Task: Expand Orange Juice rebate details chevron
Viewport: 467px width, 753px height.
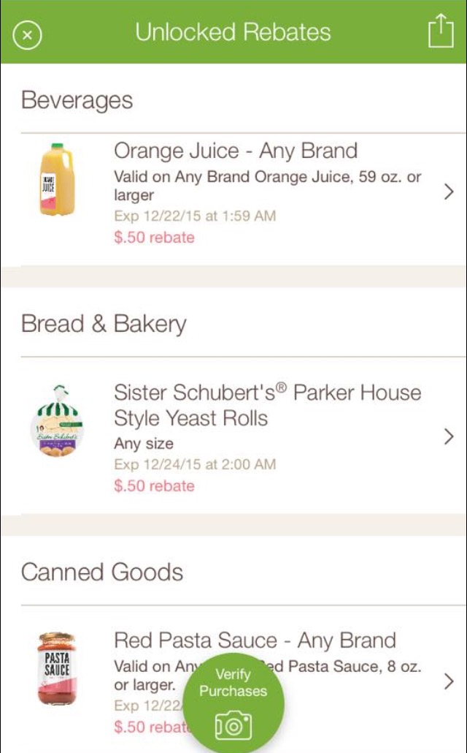Action: click(449, 193)
